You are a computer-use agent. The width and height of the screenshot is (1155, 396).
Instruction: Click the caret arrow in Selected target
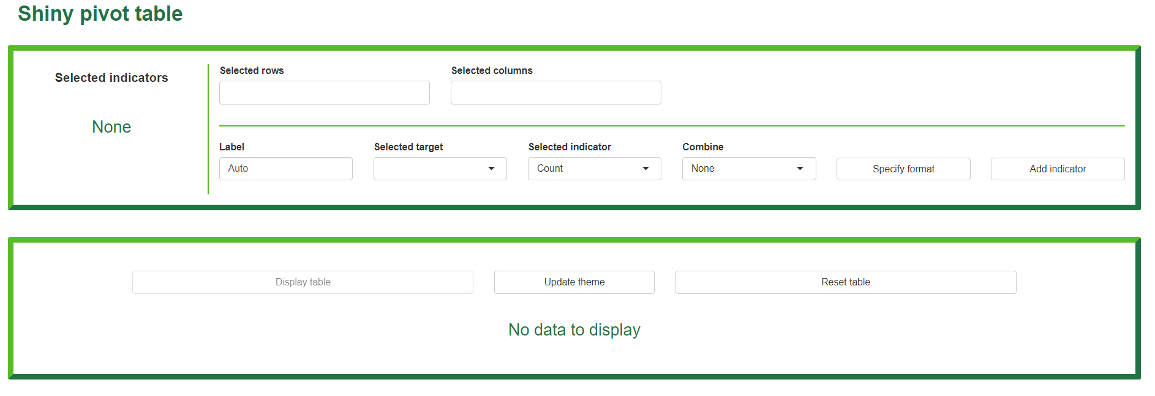[491, 169]
